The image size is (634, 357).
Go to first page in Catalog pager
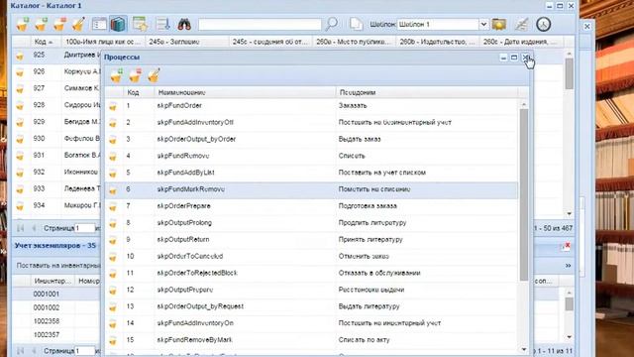(20, 228)
